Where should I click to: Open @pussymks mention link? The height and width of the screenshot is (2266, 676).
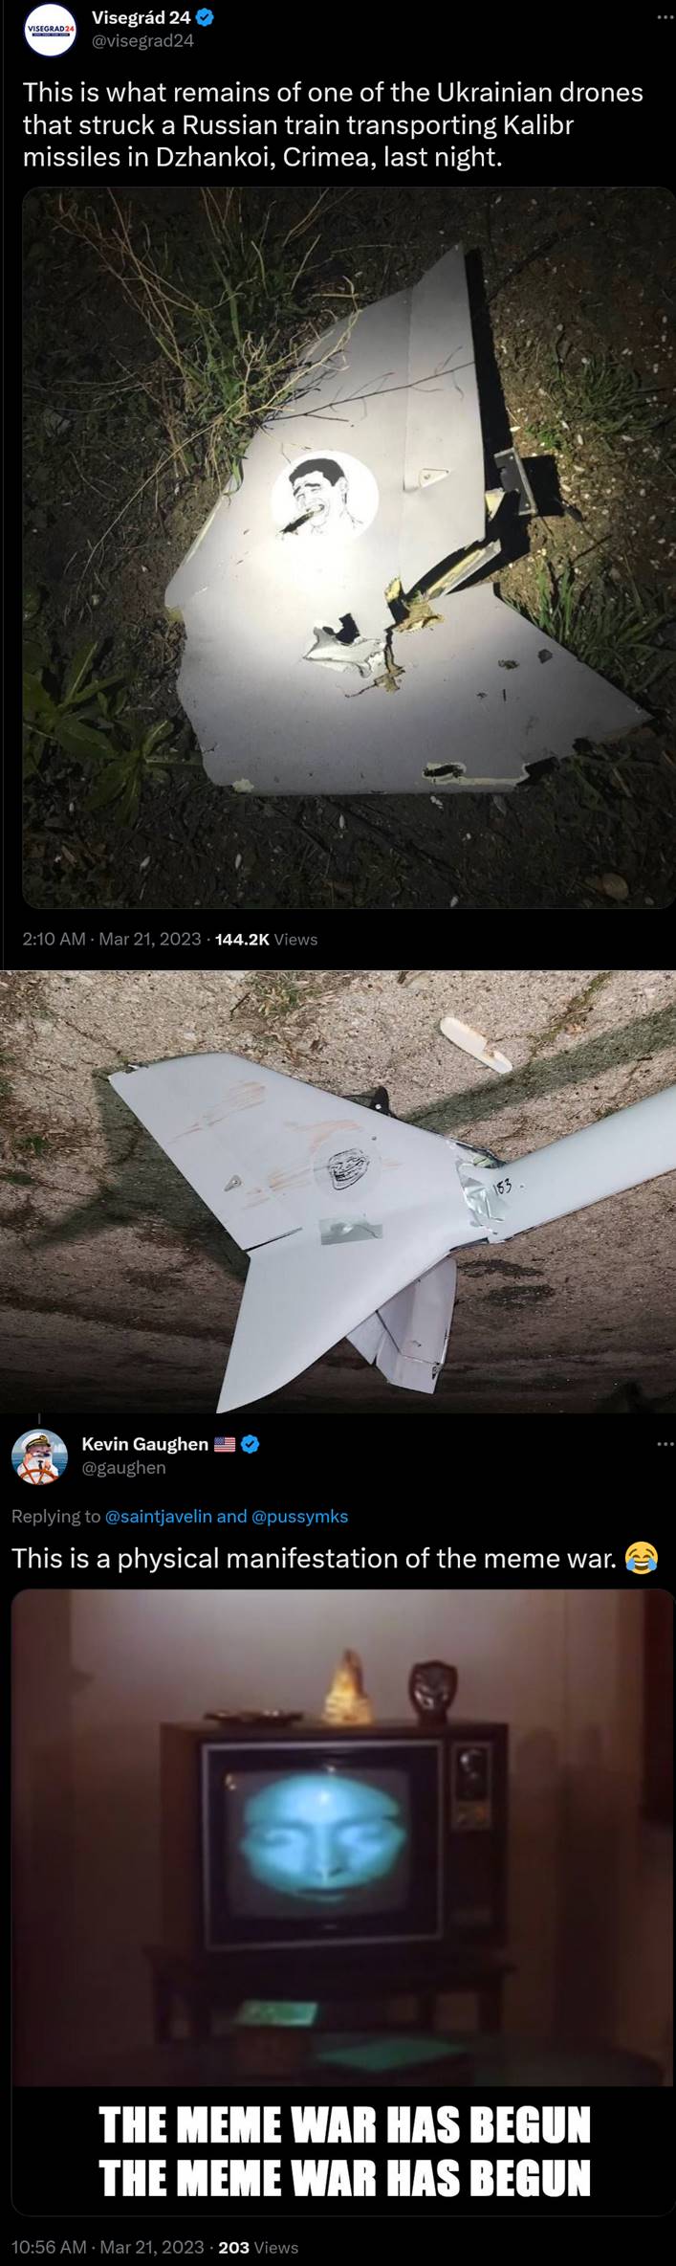click(x=299, y=1516)
